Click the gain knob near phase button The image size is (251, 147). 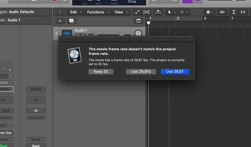(11, 76)
